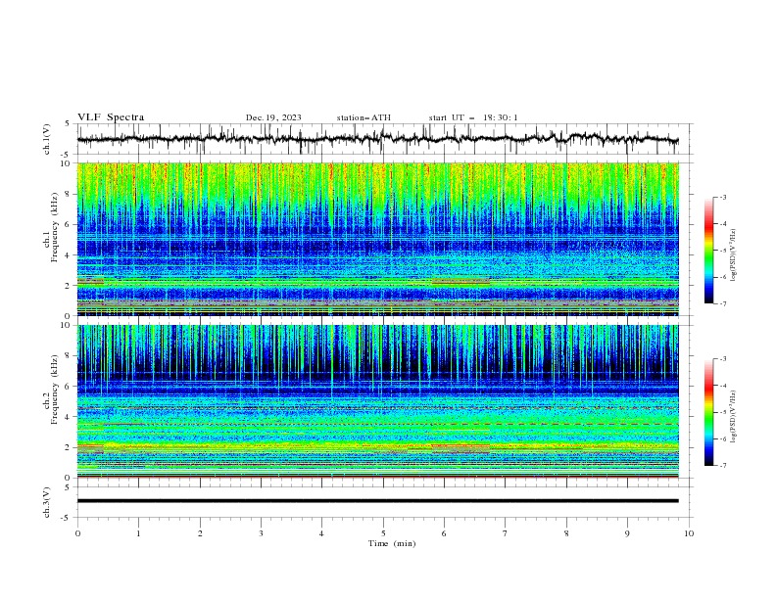Click the 'station=ATH' label
776x599 pixels.
point(364,117)
